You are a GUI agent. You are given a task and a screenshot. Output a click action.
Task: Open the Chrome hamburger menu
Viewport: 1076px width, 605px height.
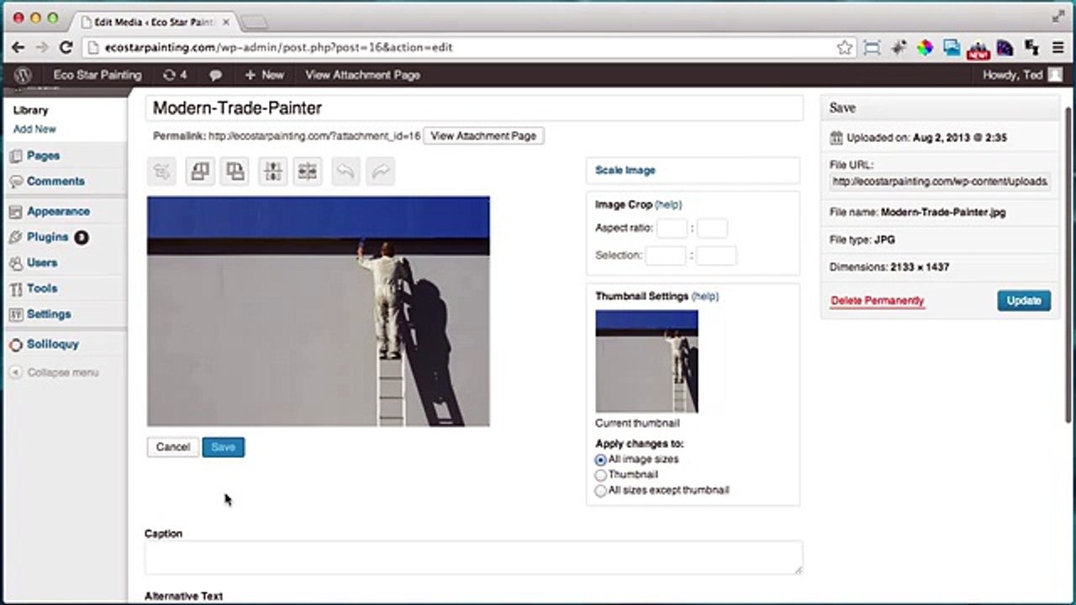click(x=1058, y=48)
